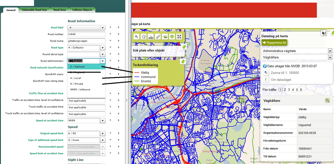The image size is (334, 164).
Task: Click the cursor info tool icon
Action: tap(324, 33)
